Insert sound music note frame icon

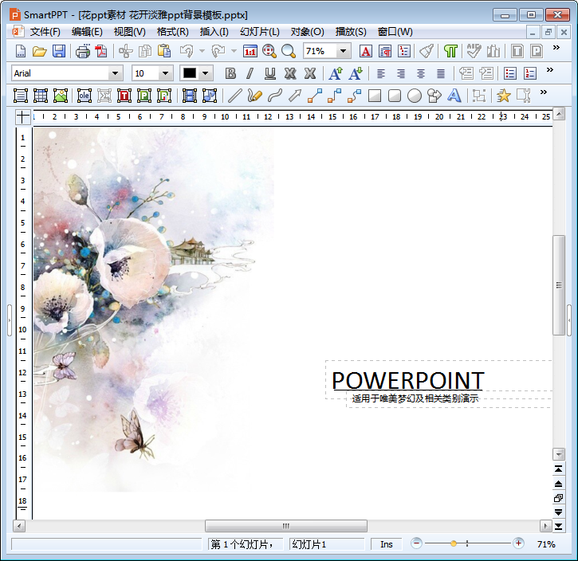(210, 96)
